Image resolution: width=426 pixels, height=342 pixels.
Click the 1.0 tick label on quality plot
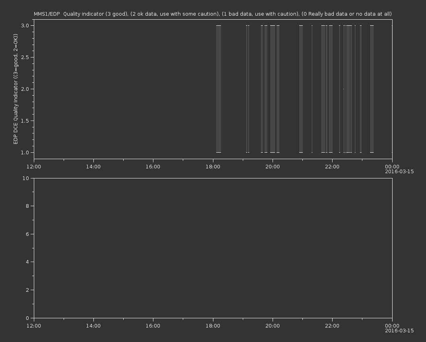pos(25,152)
